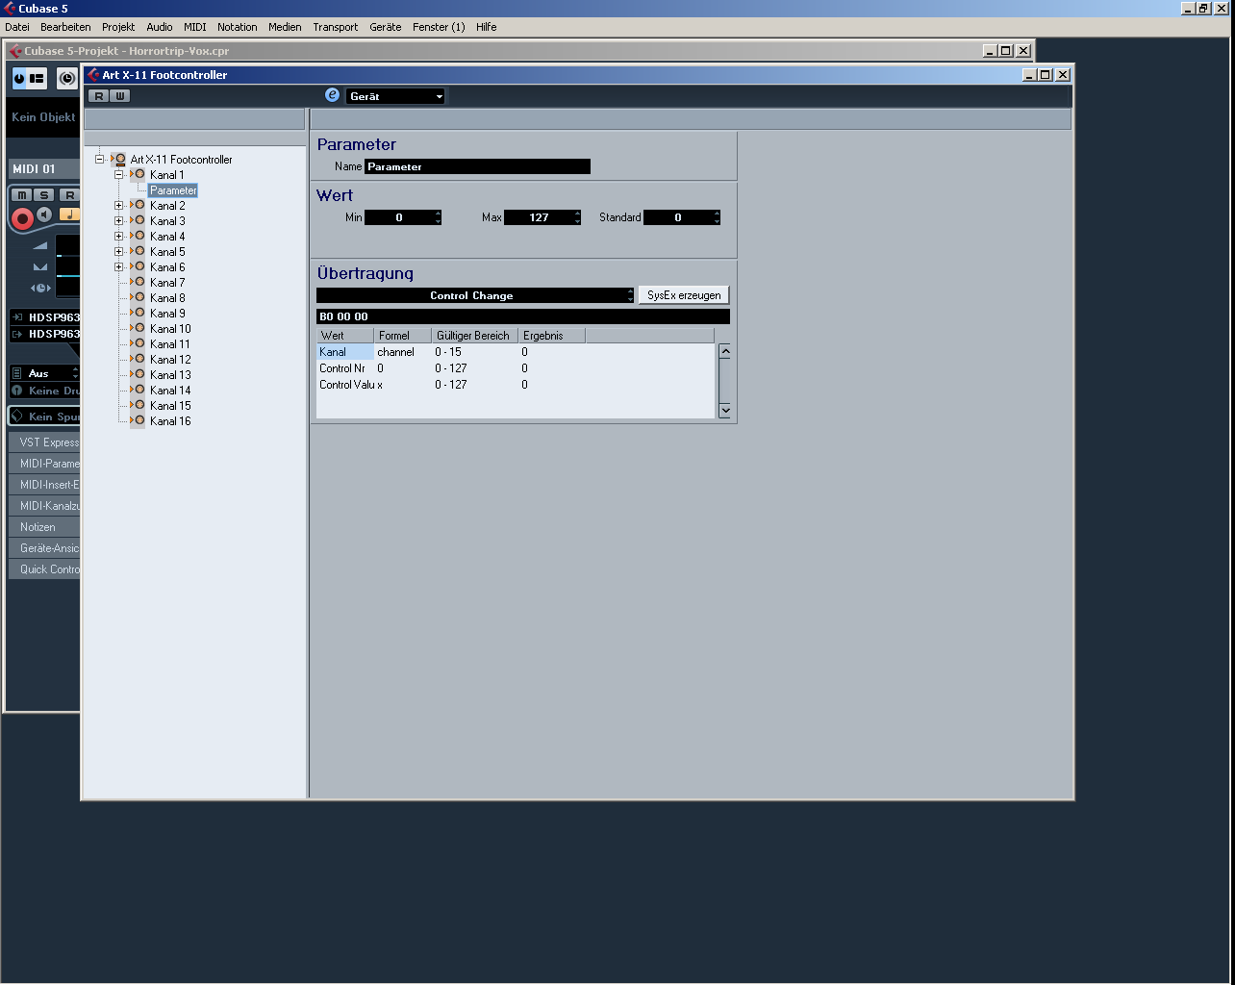
Task: Click the channel icon beside the Aus field
Action: 16,373
